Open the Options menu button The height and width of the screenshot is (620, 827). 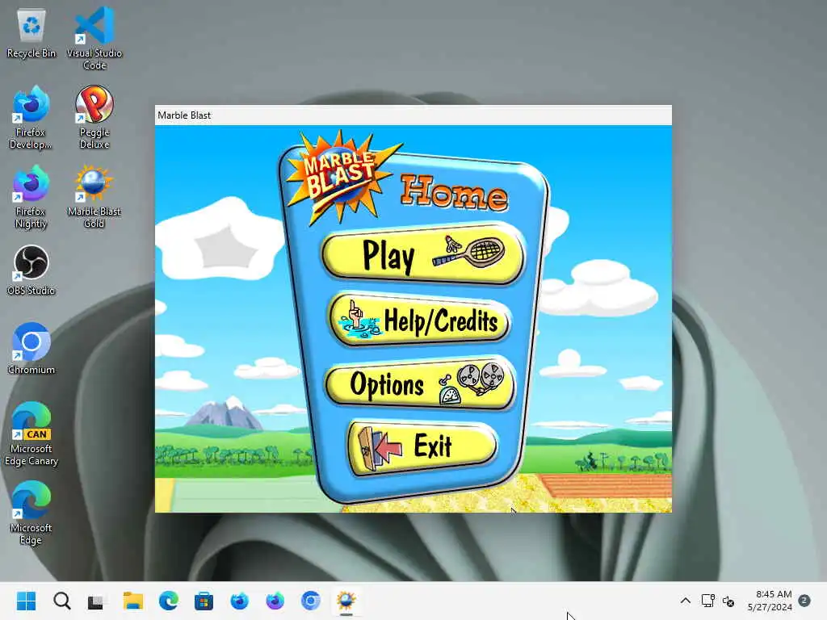pyautogui.click(x=420, y=383)
